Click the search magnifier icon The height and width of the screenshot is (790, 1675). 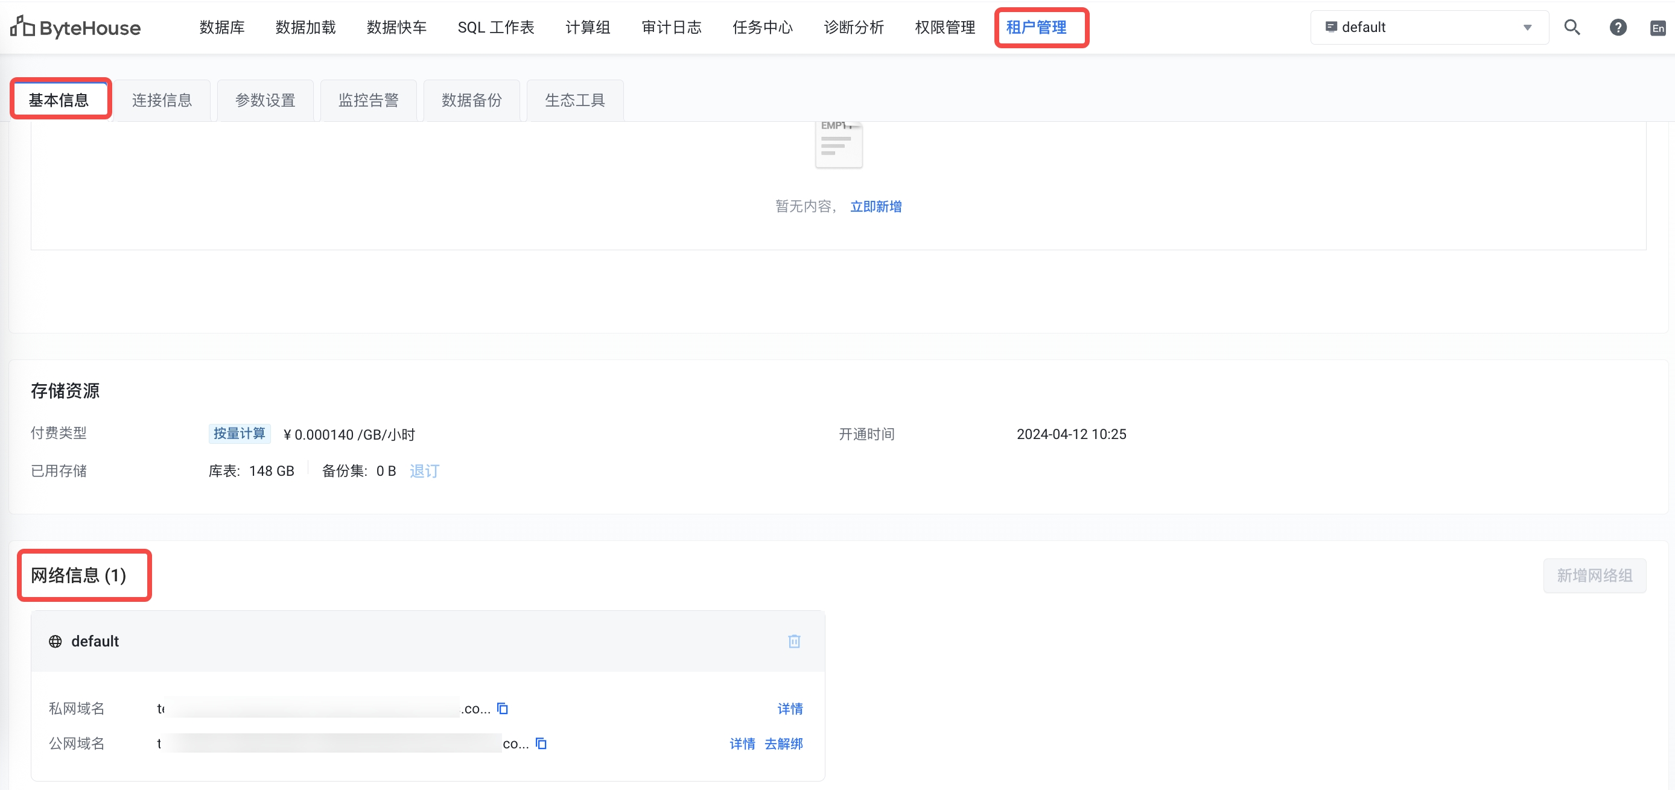[x=1572, y=27]
